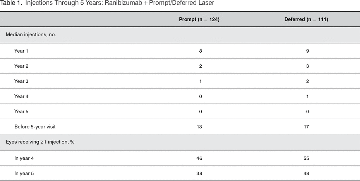Click the Year 2 row label
The height and width of the screenshot is (181, 360).
(x=21, y=66)
